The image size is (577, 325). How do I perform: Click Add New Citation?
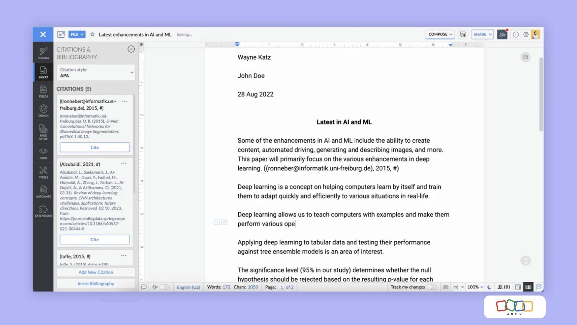point(96,272)
